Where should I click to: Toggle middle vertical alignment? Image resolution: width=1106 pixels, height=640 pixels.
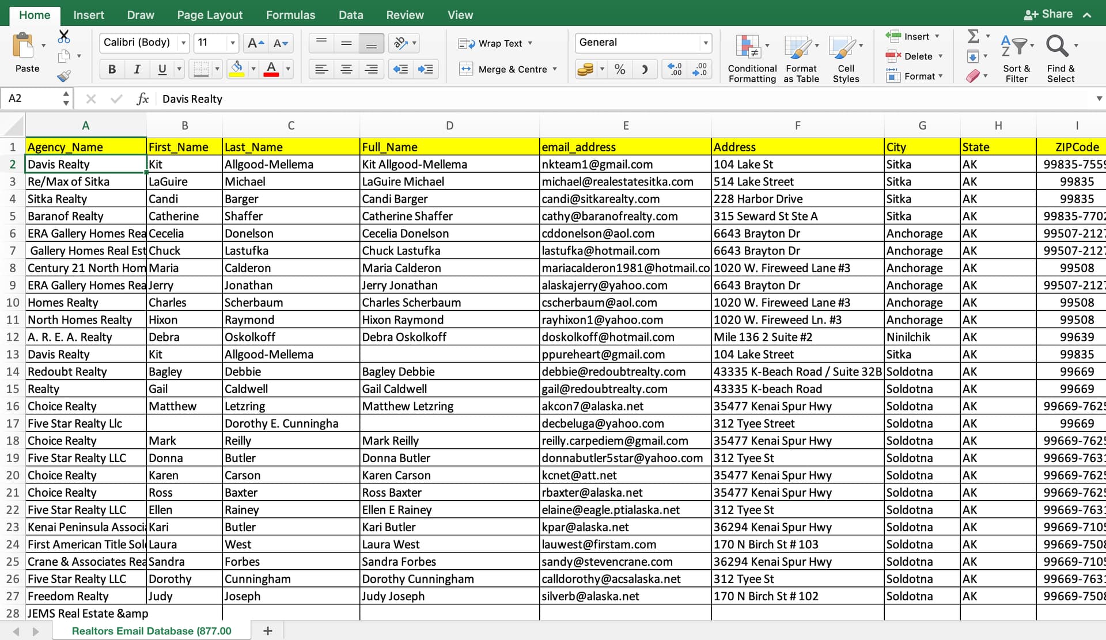pyautogui.click(x=346, y=43)
